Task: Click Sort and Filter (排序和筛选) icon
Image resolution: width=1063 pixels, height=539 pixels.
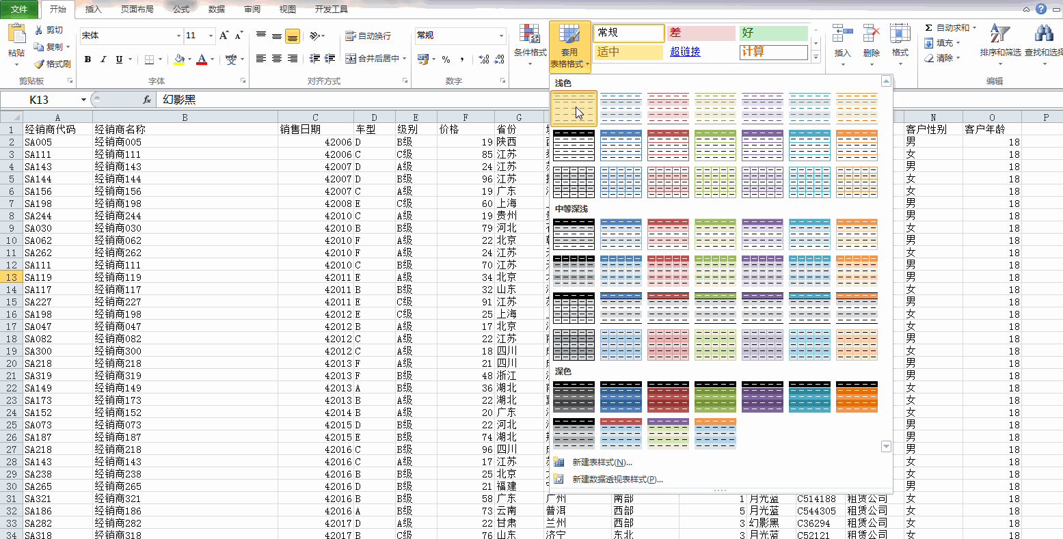Action: [1000, 33]
